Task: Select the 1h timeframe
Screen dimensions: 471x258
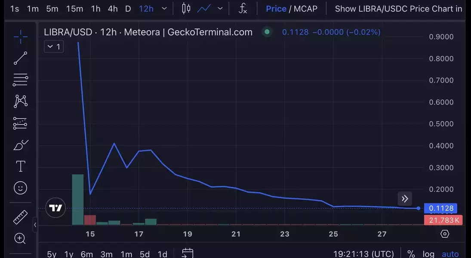Action: click(x=96, y=9)
